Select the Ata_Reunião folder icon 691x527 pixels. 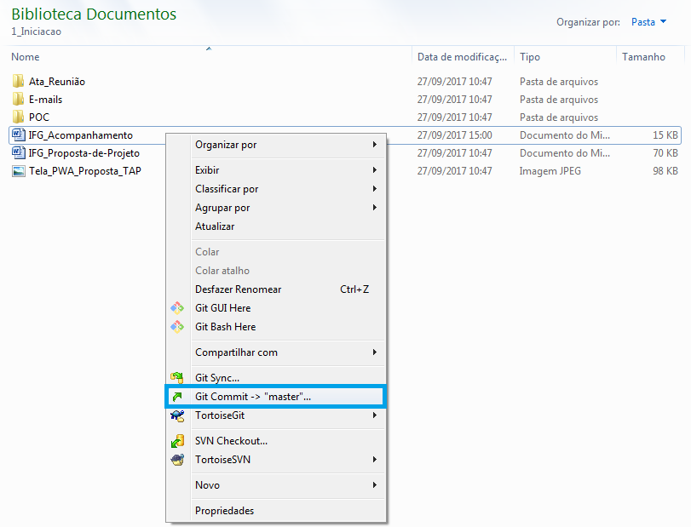click(x=19, y=82)
